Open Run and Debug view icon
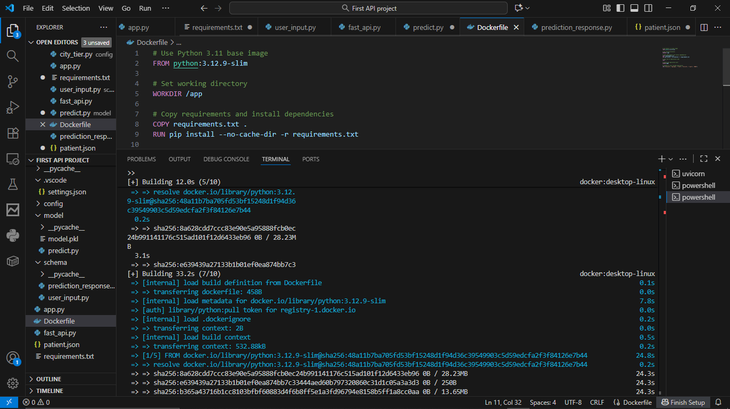The image size is (730, 409). (12, 107)
